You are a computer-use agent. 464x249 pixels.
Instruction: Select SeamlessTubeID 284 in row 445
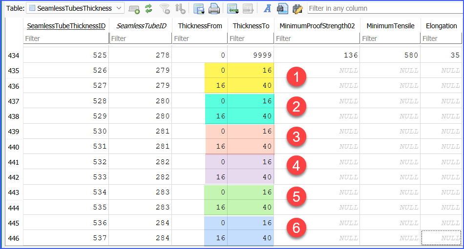(141, 223)
